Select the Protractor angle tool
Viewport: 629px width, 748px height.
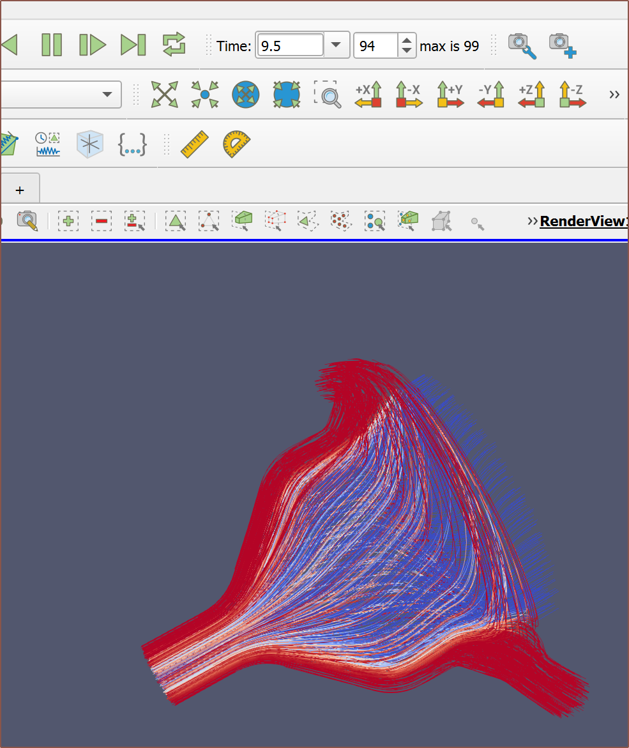[236, 144]
